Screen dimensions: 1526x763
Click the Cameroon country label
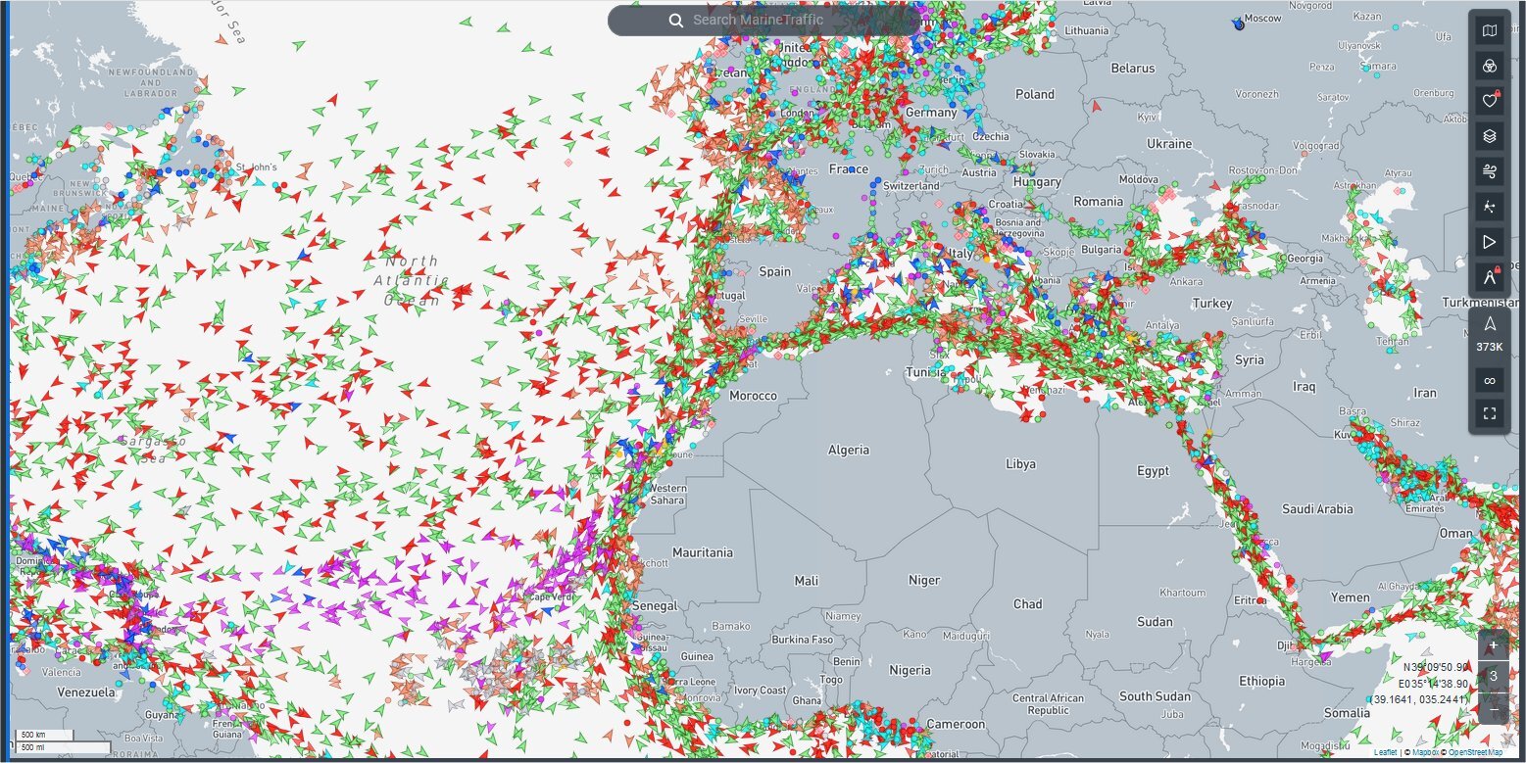956,724
